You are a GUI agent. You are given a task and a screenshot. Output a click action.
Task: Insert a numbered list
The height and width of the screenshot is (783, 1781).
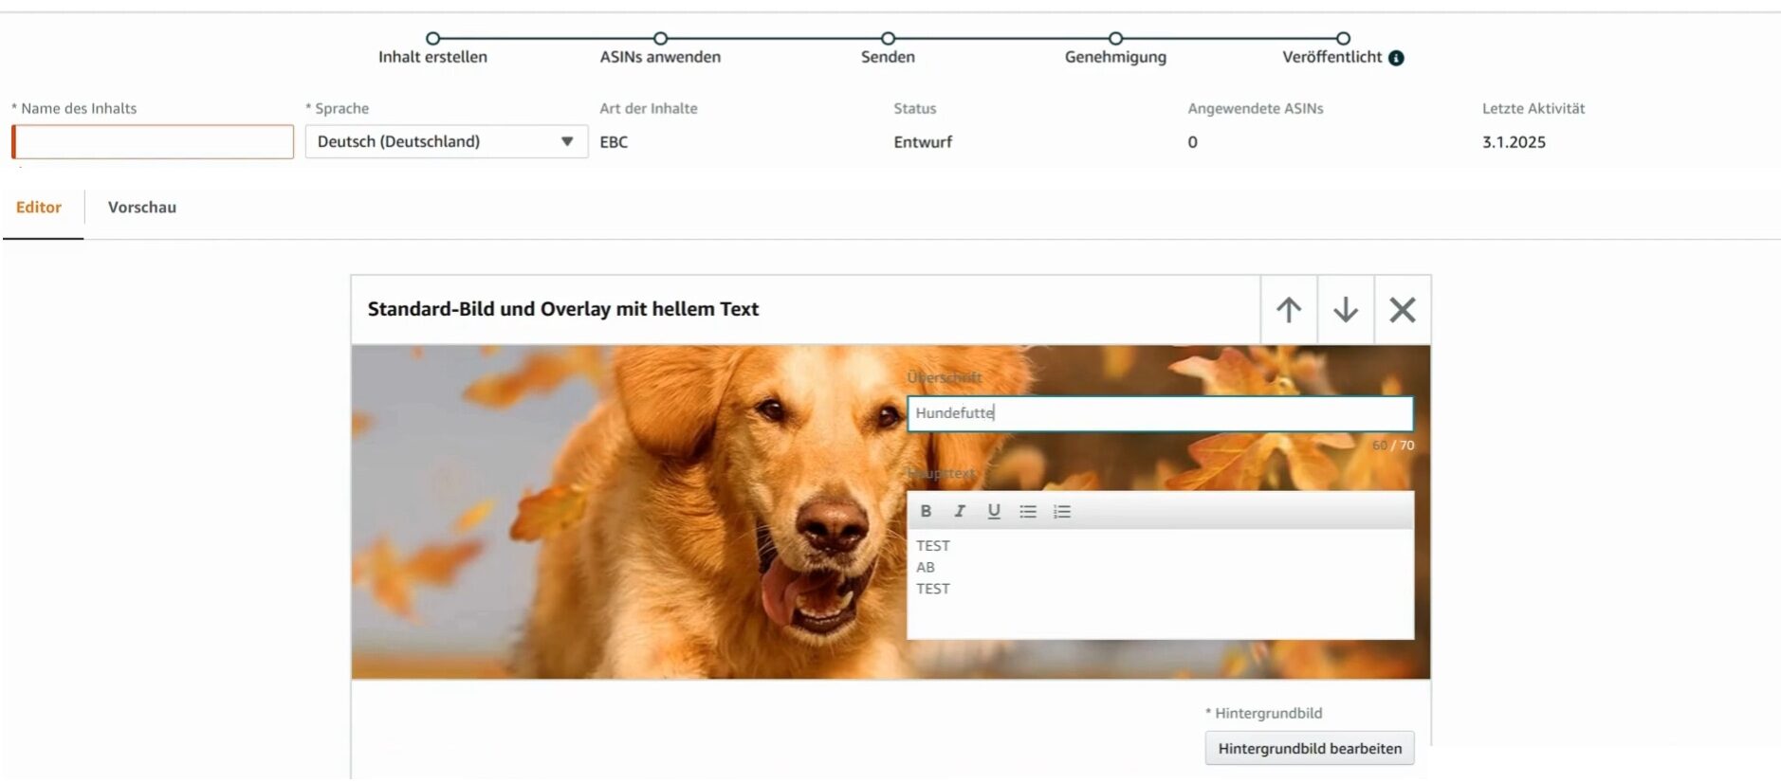click(1062, 511)
